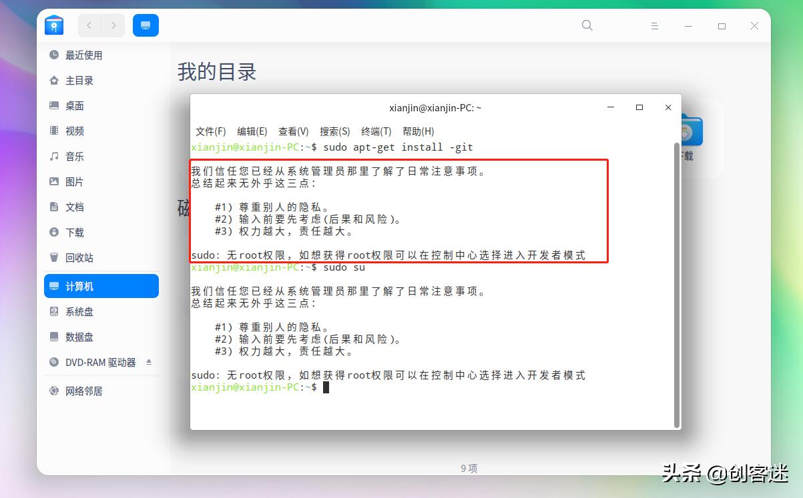Open the file manager hamburger options menu
The height and width of the screenshot is (498, 803).
pyautogui.click(x=655, y=25)
